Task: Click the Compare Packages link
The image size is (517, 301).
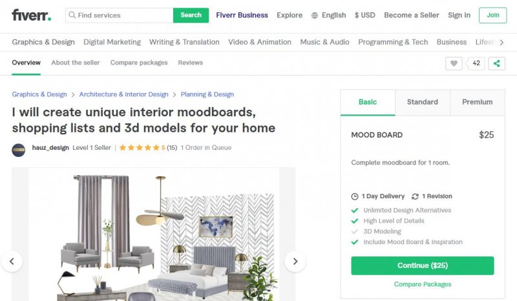Action: click(423, 284)
